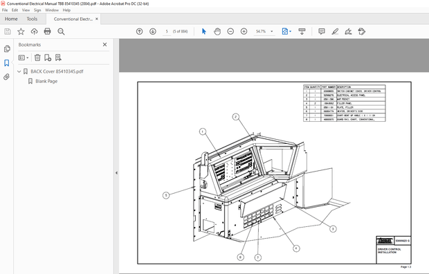
Task: Zoom out with minus icon
Action: pyautogui.click(x=230, y=31)
